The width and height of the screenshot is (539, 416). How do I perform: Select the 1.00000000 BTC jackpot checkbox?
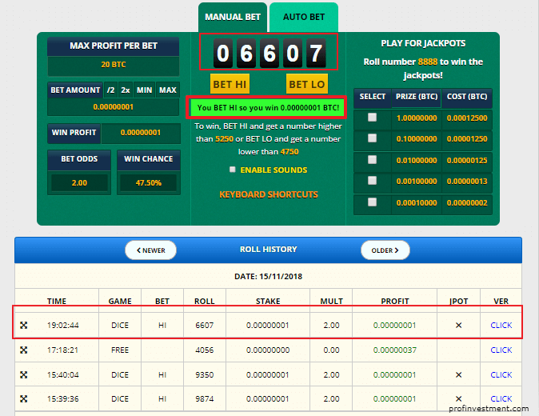click(x=372, y=118)
